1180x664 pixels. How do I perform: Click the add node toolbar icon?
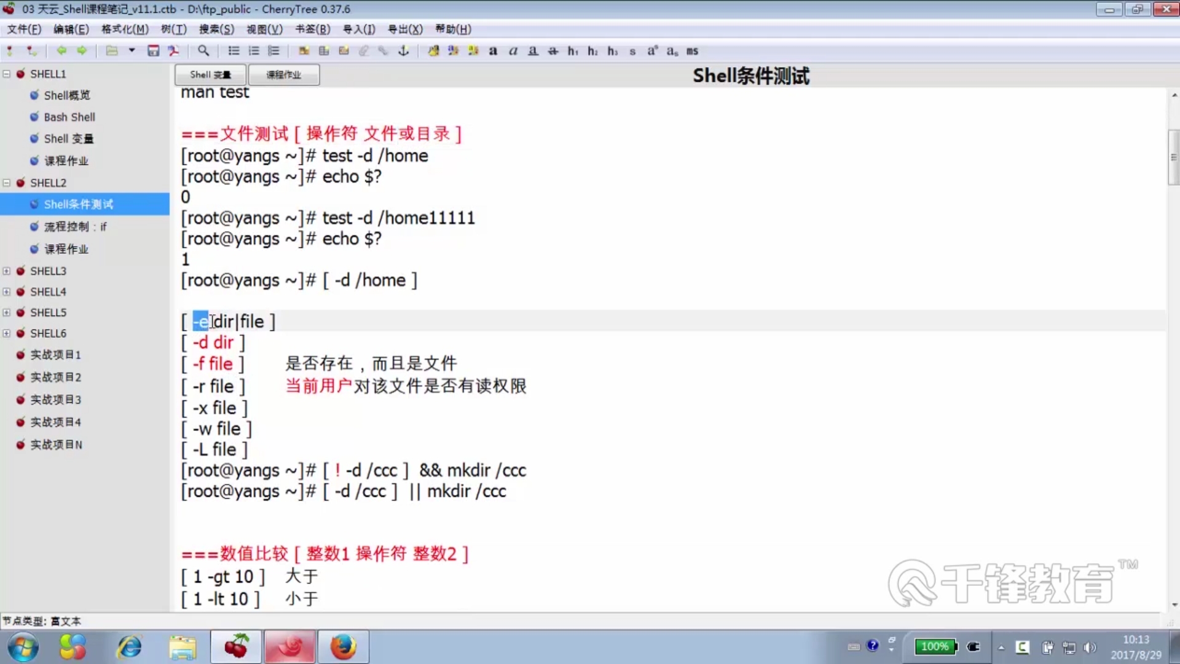[10, 51]
